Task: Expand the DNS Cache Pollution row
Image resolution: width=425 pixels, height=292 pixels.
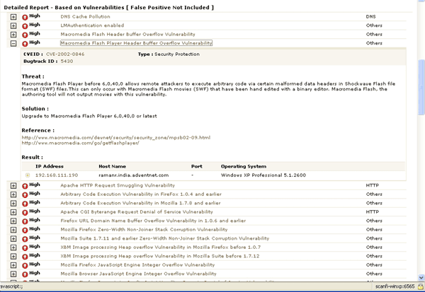Action: pos(13,17)
